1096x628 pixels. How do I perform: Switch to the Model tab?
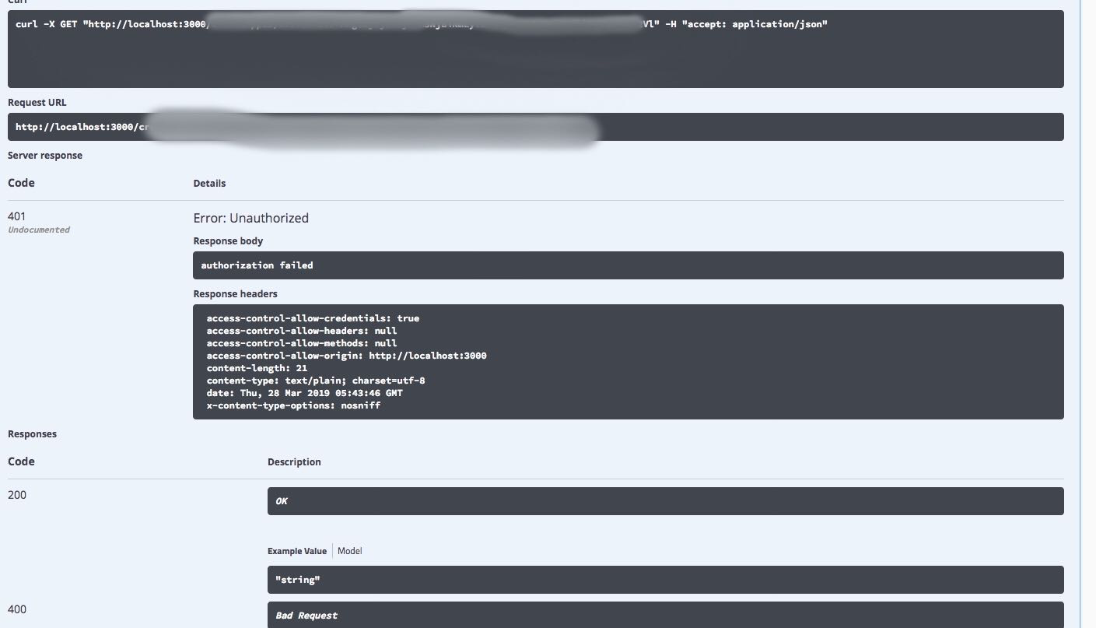tap(349, 550)
